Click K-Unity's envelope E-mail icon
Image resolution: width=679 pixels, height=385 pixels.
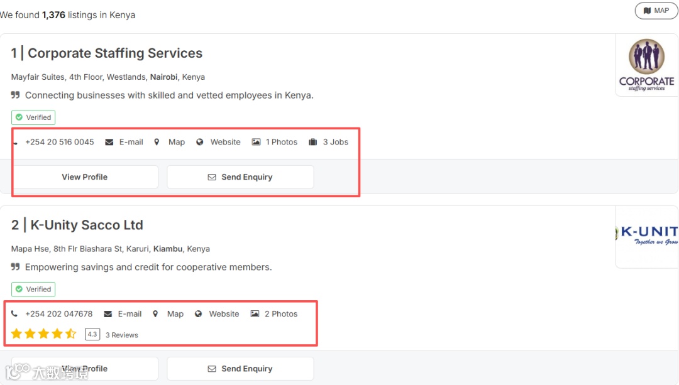tap(108, 314)
